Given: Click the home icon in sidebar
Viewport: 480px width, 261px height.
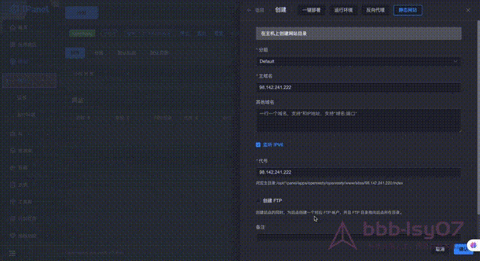Looking at the screenshot, I should click(x=13, y=27).
